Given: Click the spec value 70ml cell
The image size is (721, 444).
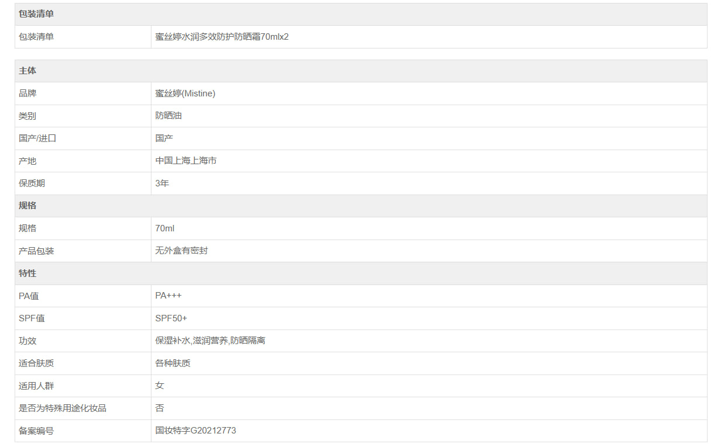Looking at the screenshot, I should coord(164,228).
